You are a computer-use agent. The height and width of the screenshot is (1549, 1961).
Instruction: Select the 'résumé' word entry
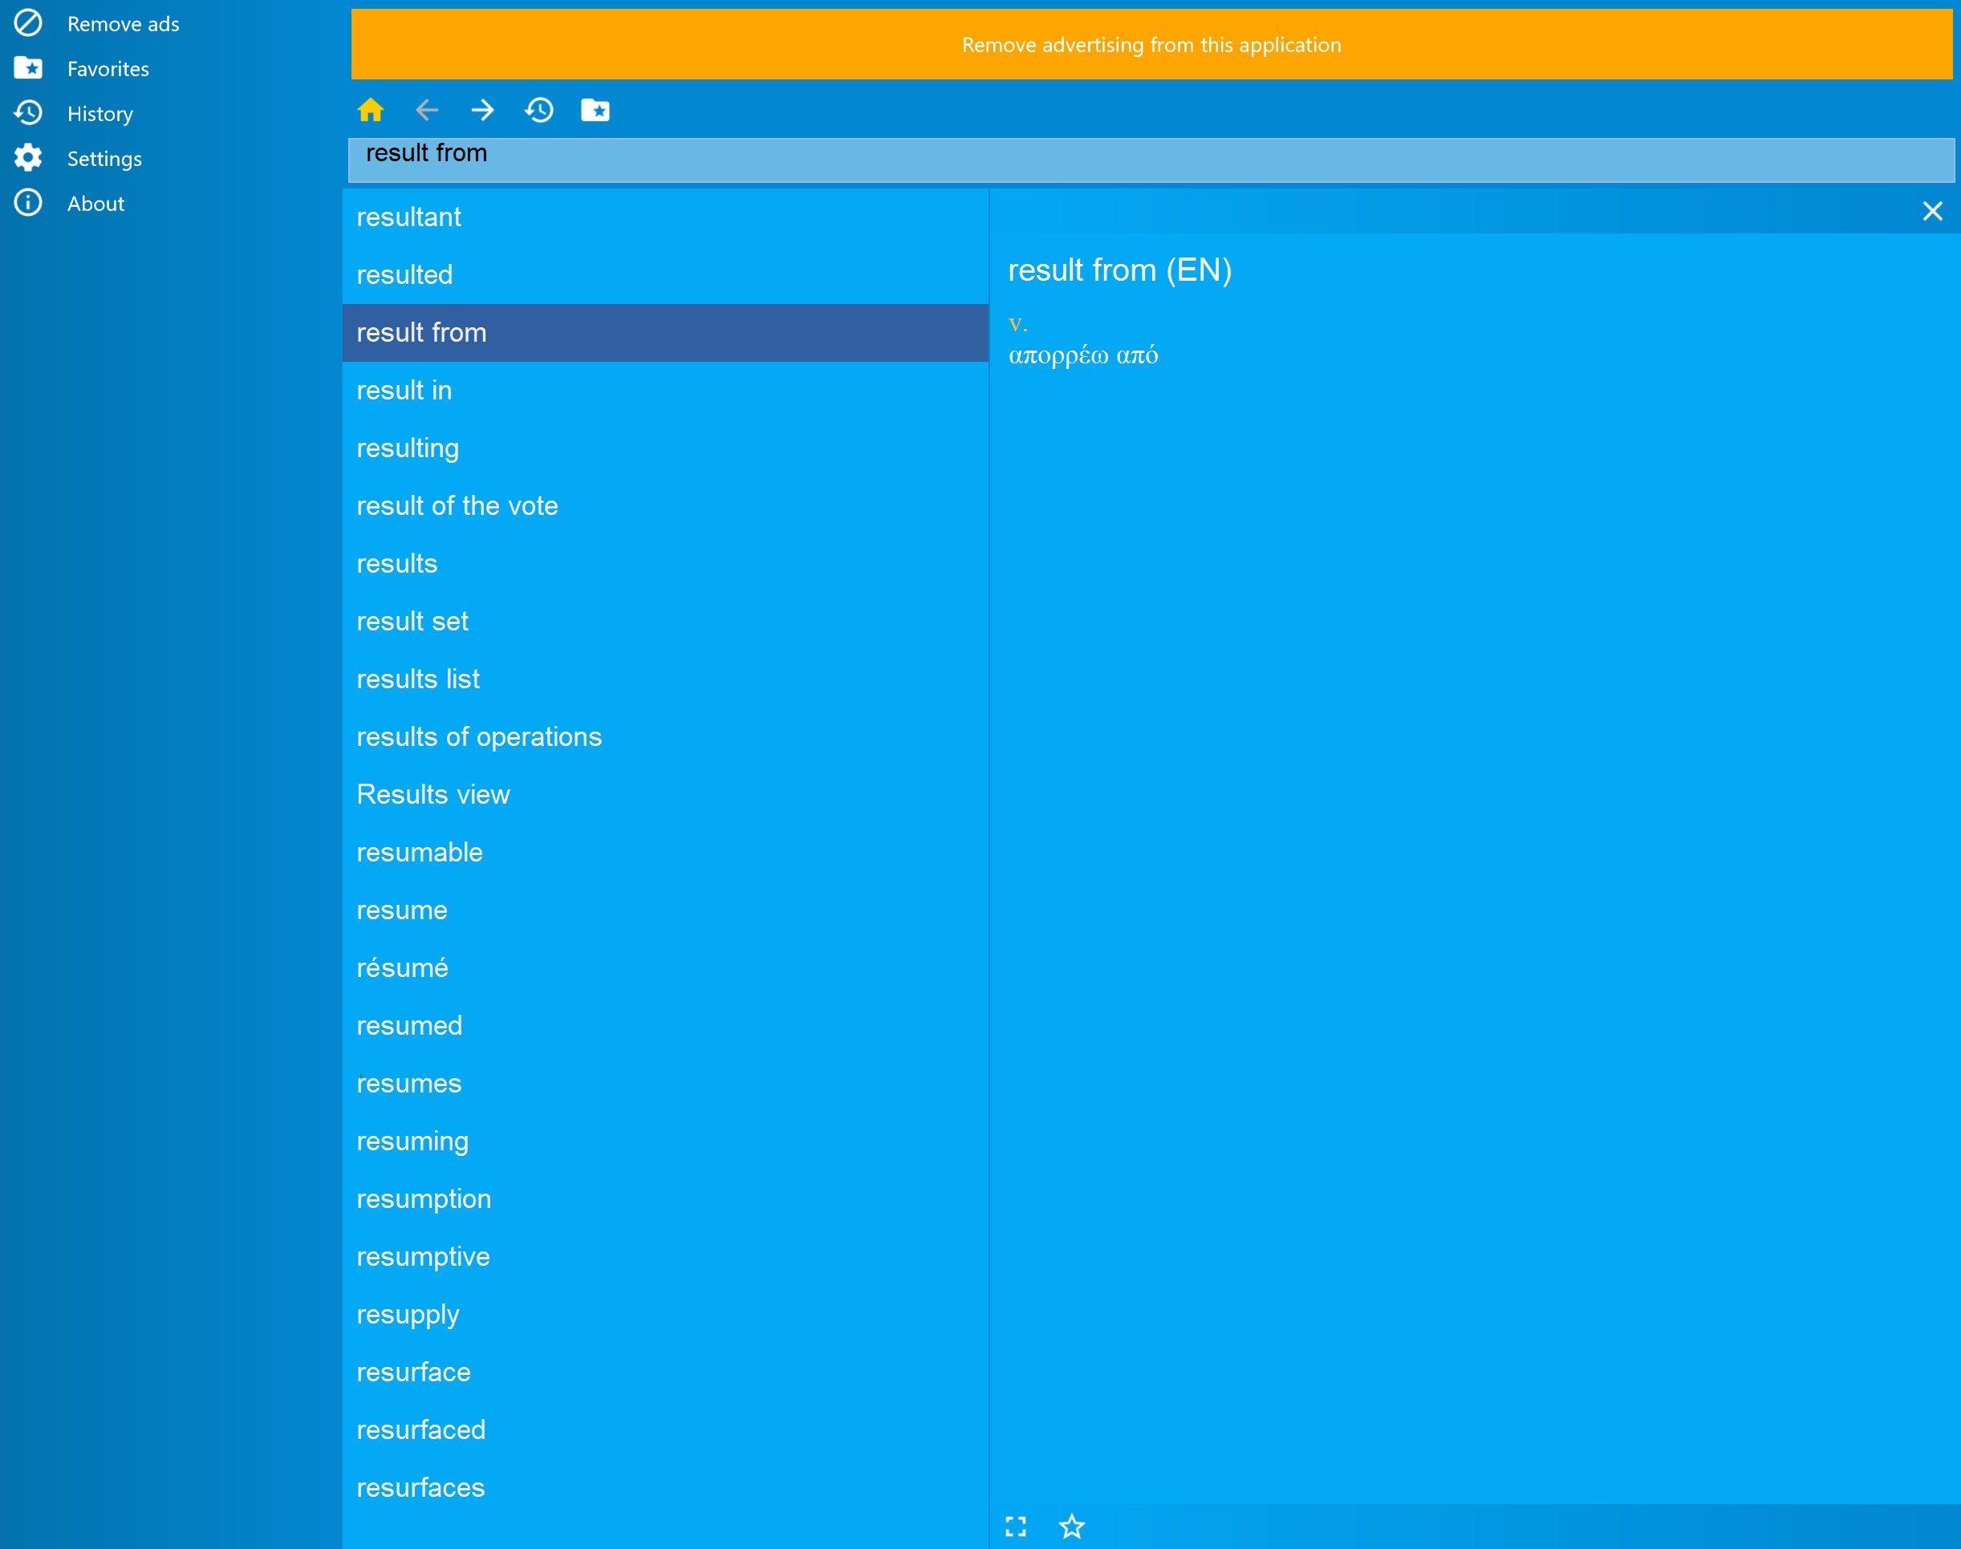tap(402, 967)
